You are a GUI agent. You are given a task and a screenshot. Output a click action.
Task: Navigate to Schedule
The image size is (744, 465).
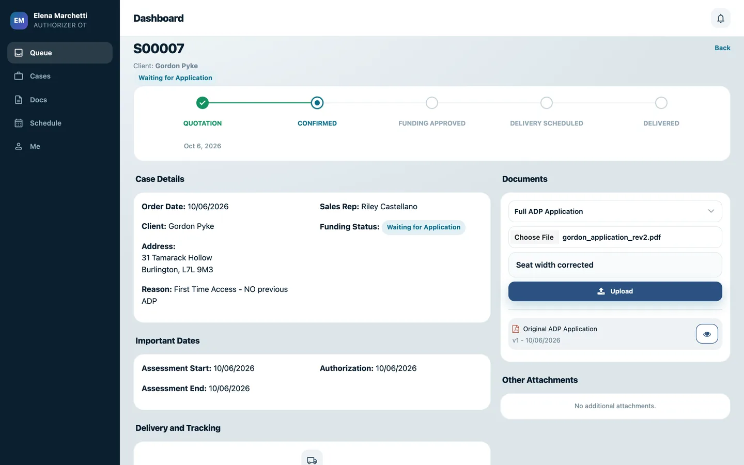click(60, 123)
